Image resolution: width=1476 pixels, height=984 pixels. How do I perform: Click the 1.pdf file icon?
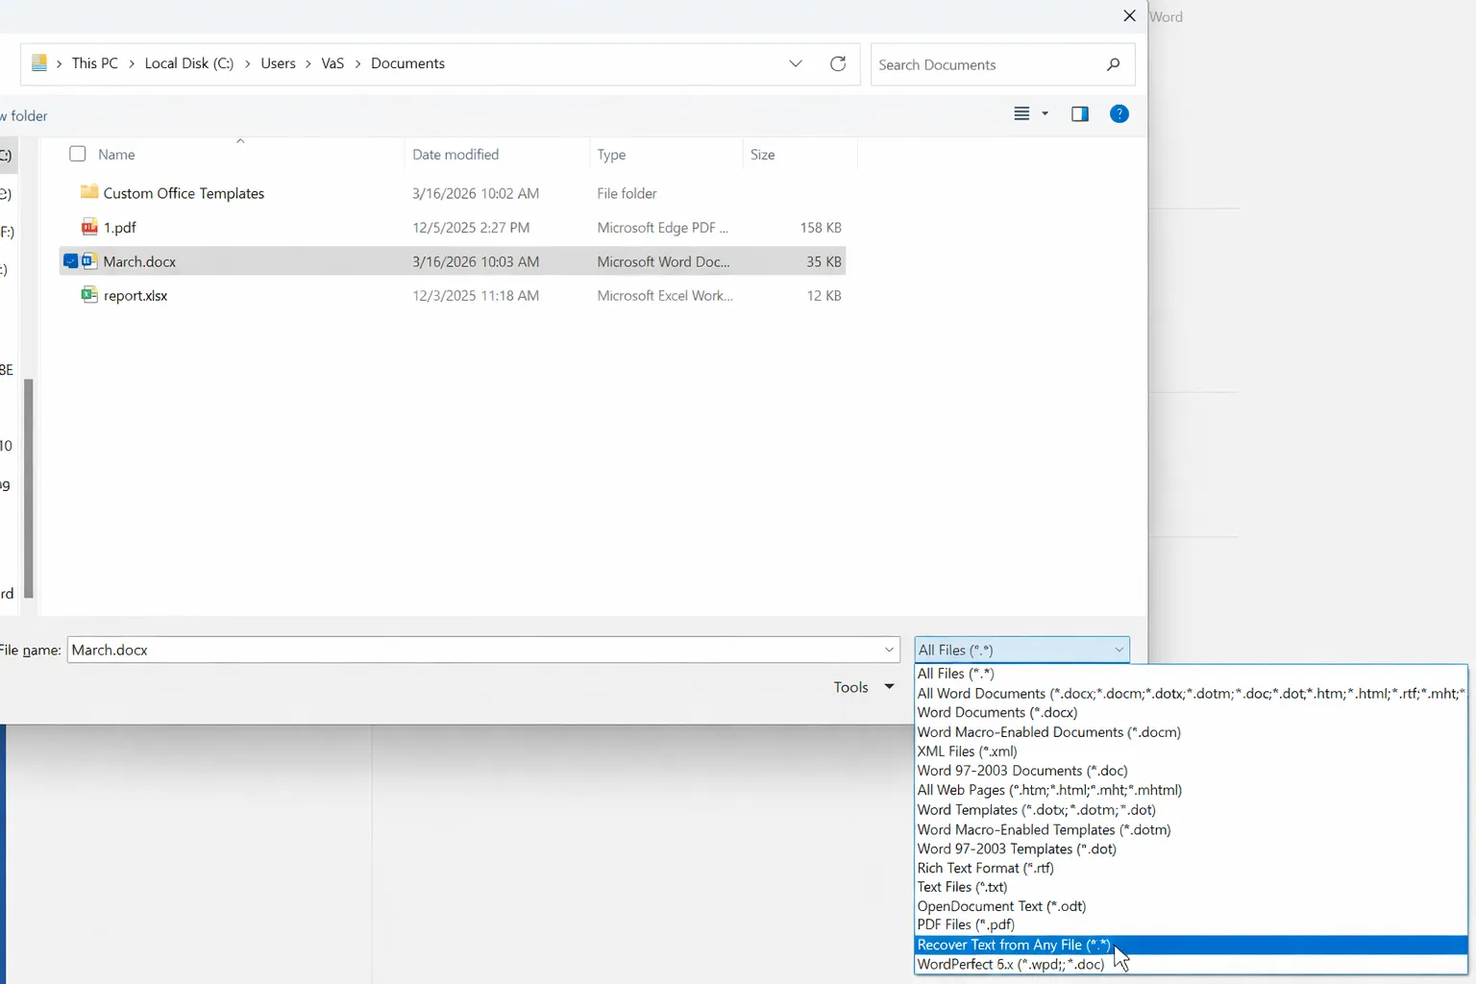pos(89,228)
